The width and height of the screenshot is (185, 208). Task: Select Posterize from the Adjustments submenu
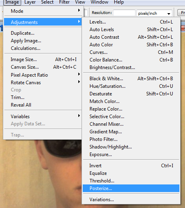131,188
